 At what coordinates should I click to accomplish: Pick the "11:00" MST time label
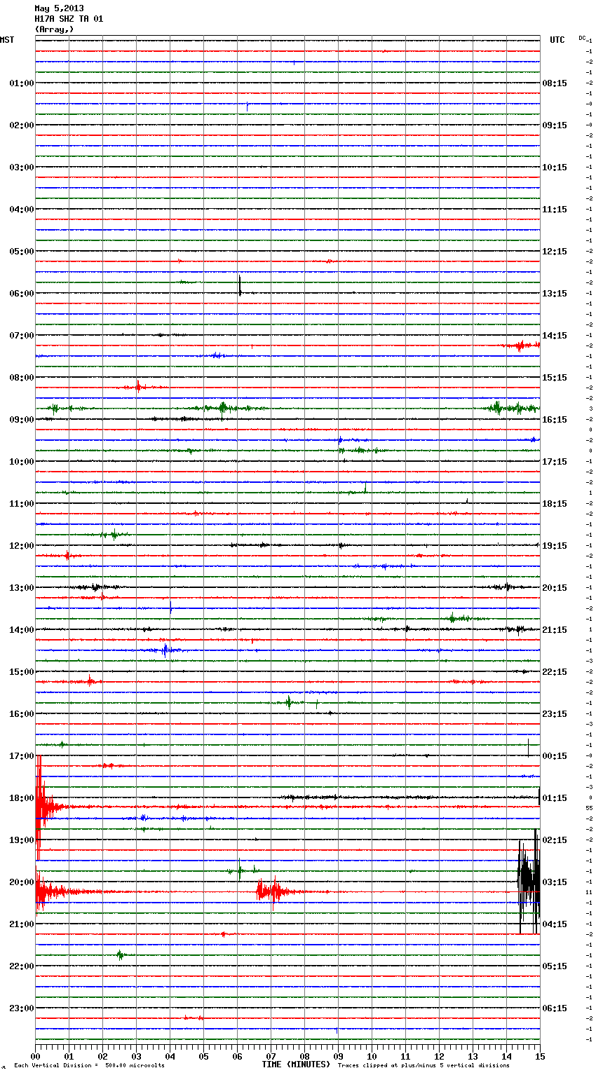pyautogui.click(x=22, y=504)
